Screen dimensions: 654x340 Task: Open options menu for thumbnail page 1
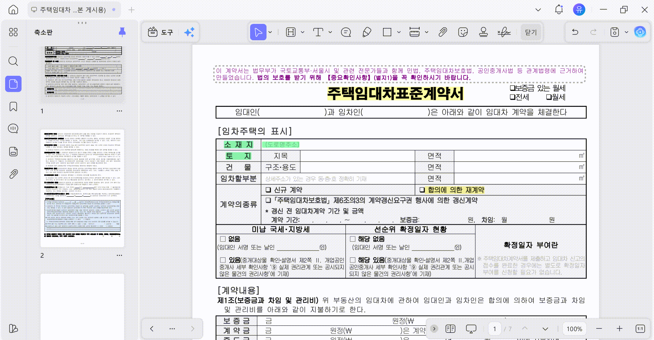point(119,111)
